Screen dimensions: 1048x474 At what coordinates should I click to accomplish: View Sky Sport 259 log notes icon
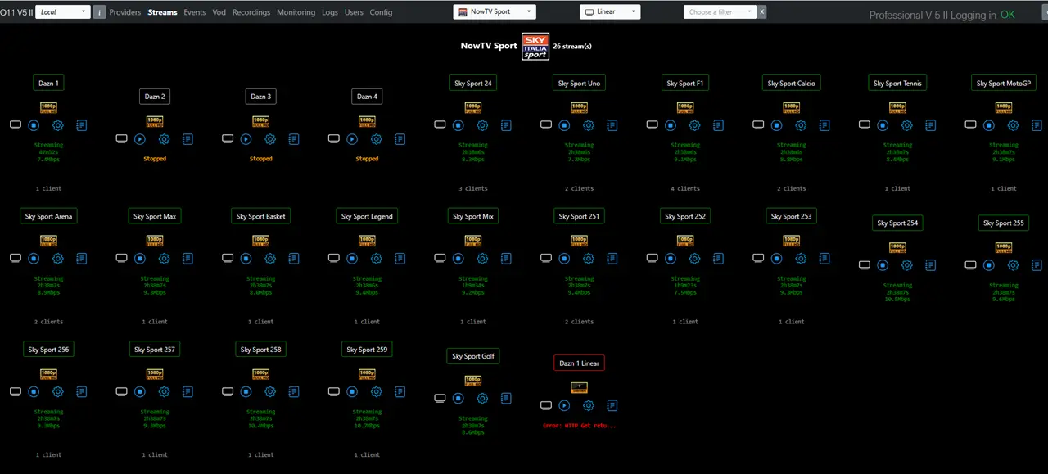(x=400, y=391)
